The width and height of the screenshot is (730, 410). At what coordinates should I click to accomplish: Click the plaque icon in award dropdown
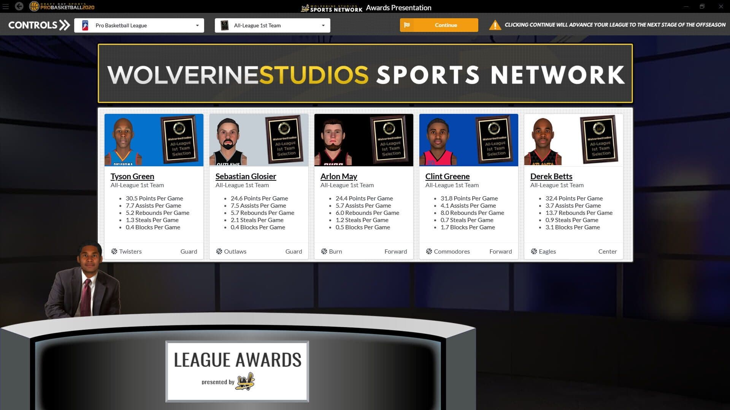(225, 25)
